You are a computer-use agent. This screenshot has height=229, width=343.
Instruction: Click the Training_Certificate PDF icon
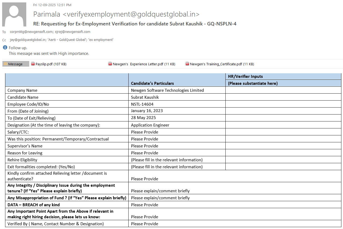187,64
